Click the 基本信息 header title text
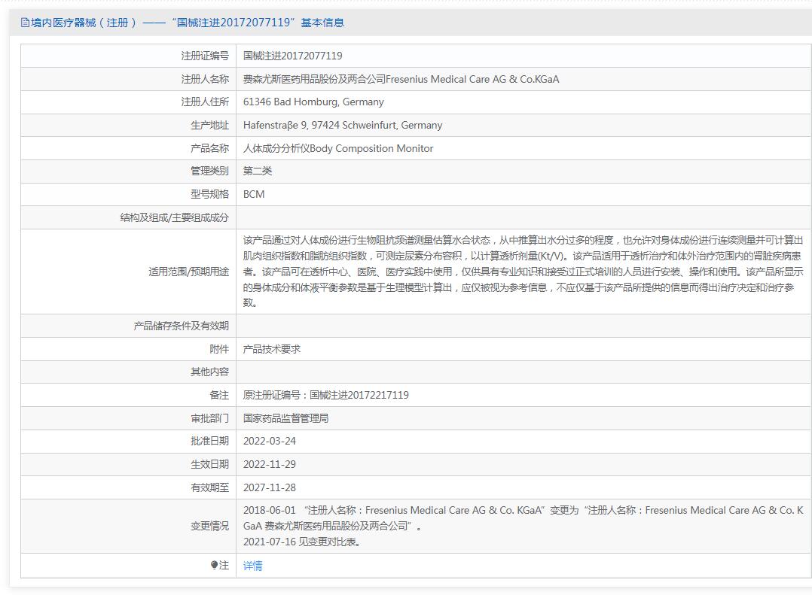This screenshot has width=812, height=595. point(322,23)
